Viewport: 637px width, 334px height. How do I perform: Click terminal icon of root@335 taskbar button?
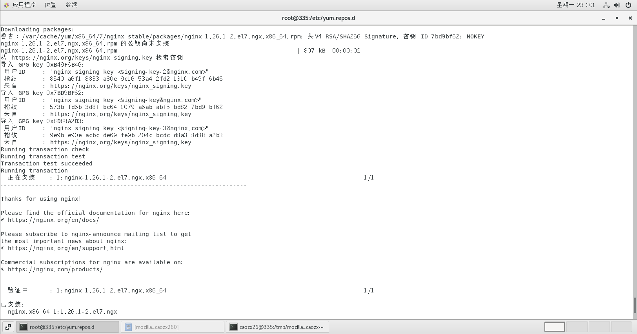24,327
